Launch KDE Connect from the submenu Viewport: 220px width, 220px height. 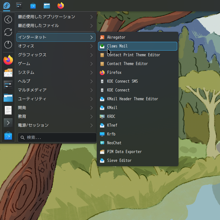[x=138, y=90]
